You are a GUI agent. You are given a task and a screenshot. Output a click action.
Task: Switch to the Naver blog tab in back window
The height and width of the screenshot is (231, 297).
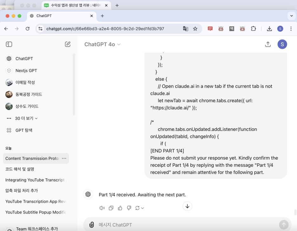(x=76, y=5)
